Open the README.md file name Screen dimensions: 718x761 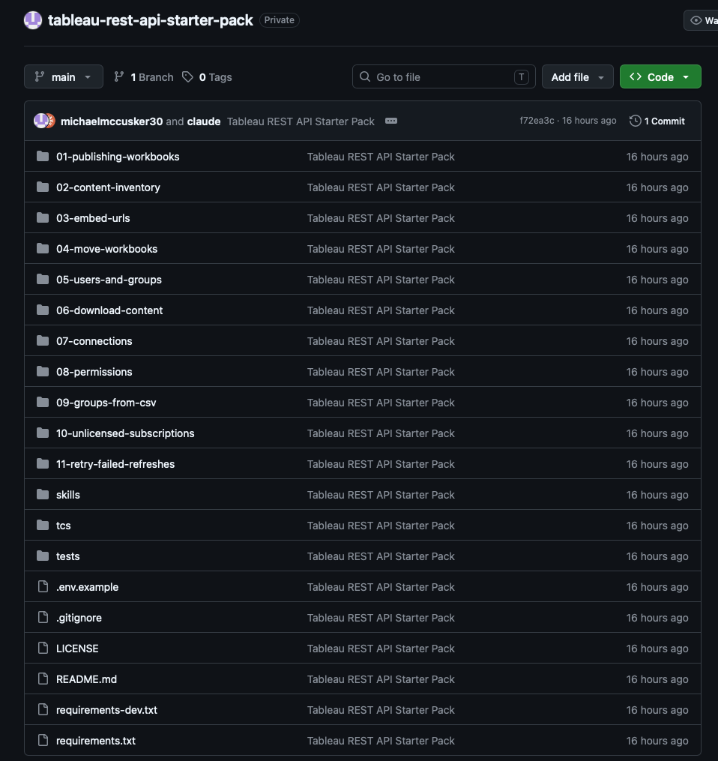(x=86, y=679)
